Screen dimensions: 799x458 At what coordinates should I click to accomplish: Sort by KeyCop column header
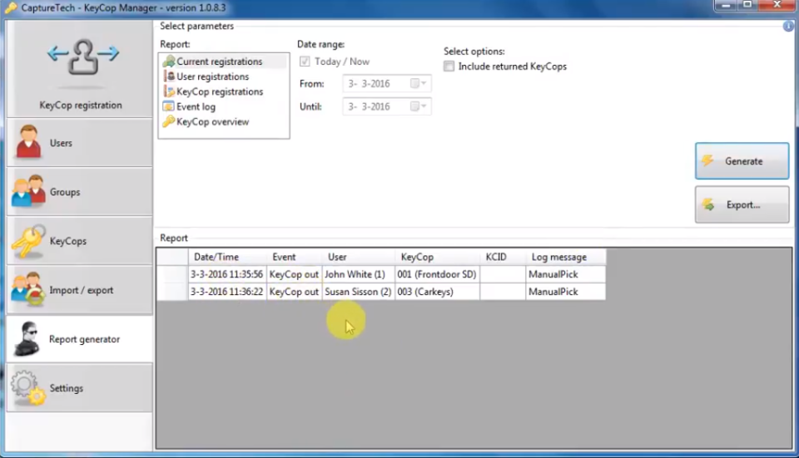point(437,257)
